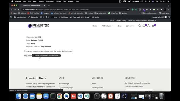The height and width of the screenshot is (101, 180).
Task: Open Visual Studio Code from the dock
Action: 80,96
